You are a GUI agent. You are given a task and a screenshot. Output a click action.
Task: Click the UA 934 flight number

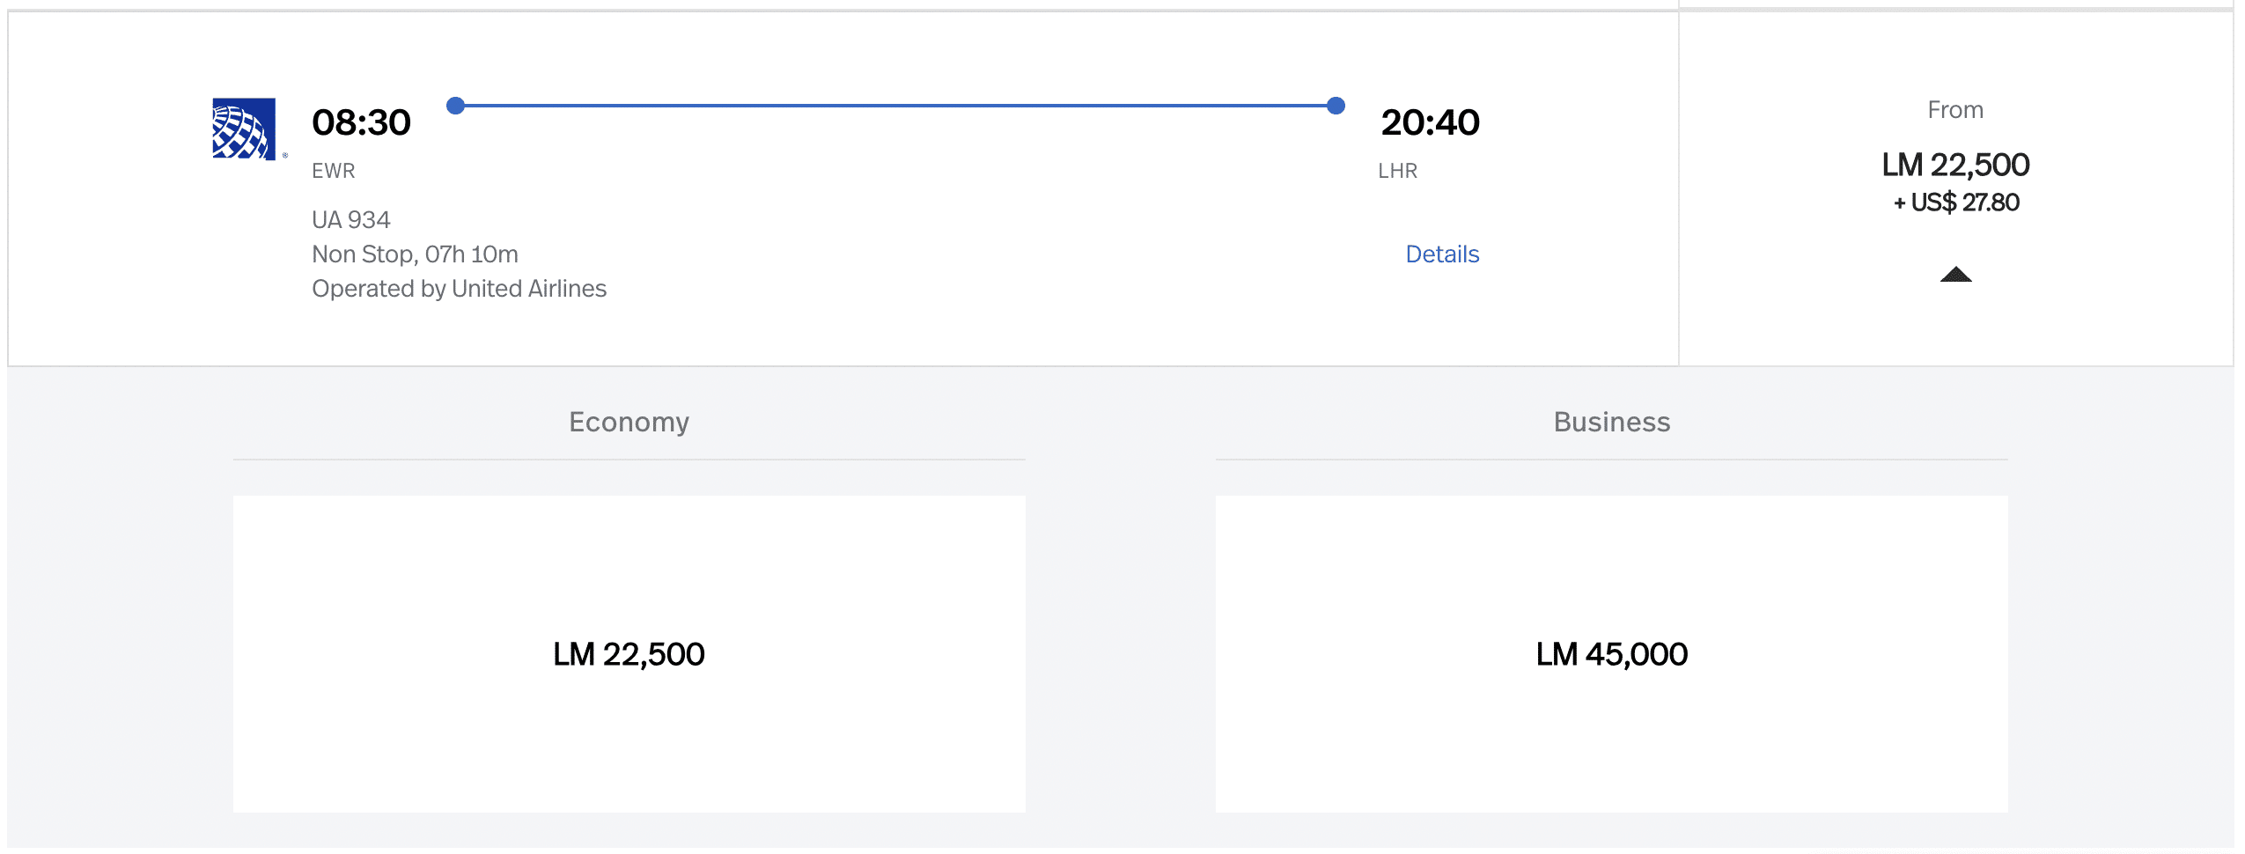point(350,219)
